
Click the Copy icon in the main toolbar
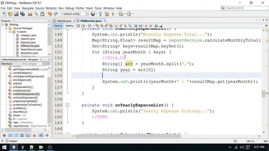point(37,14)
